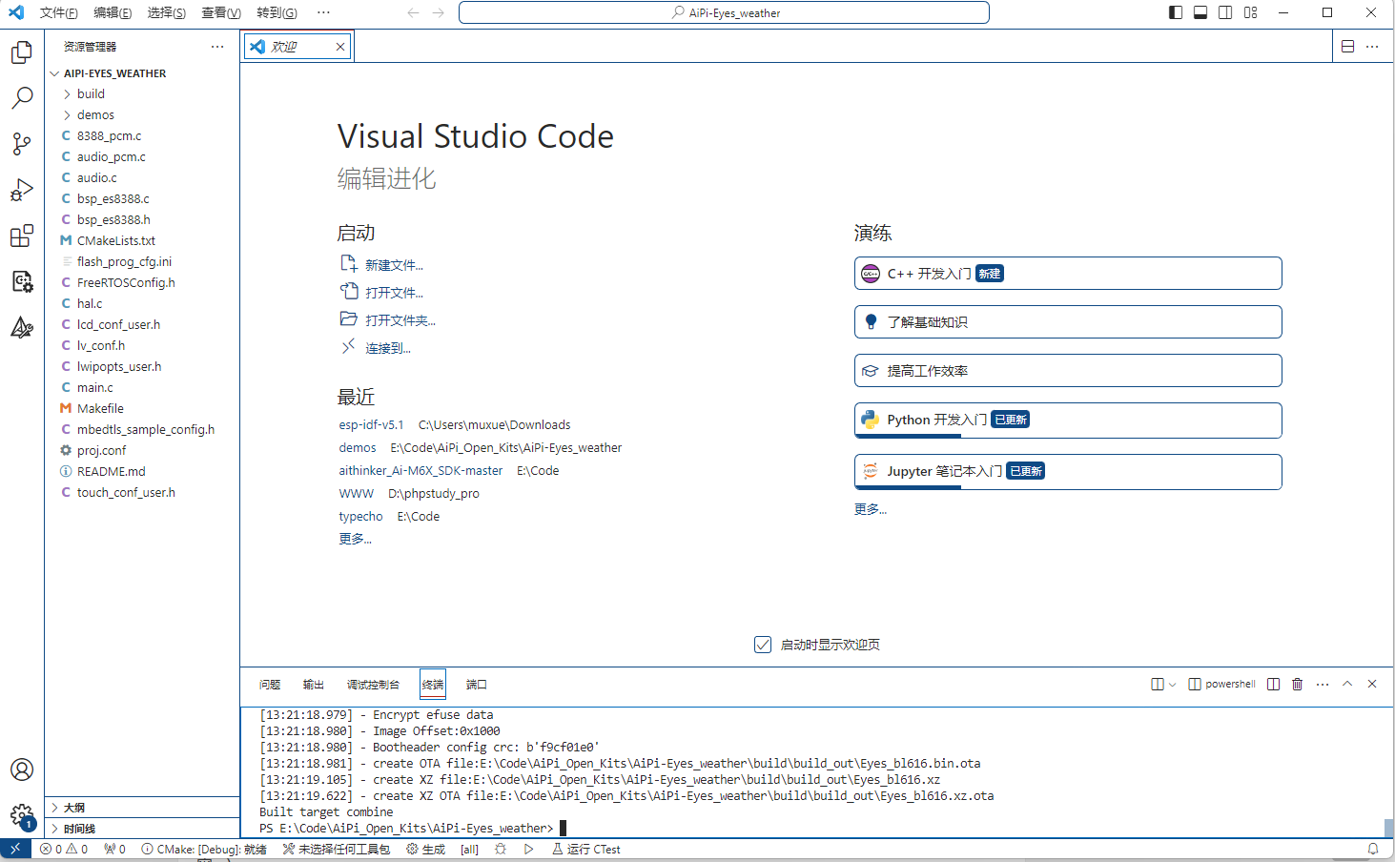
Task: Switch to the Ports panel tab
Action: 477,685
